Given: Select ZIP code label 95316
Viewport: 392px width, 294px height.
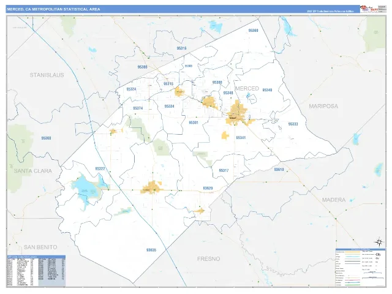Looking at the screenshot, I should (181, 48).
